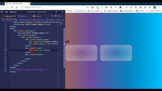Go forward in the browser

7,7
